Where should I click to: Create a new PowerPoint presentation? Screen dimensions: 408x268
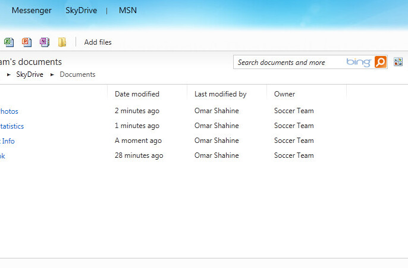[26, 42]
